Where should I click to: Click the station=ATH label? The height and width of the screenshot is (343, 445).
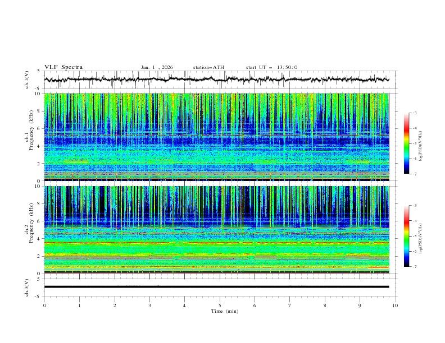(208, 67)
